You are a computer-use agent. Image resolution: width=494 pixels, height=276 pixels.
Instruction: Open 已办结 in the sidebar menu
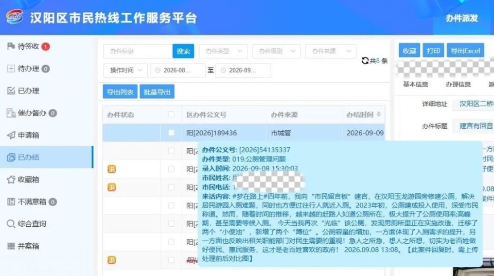click(47, 157)
